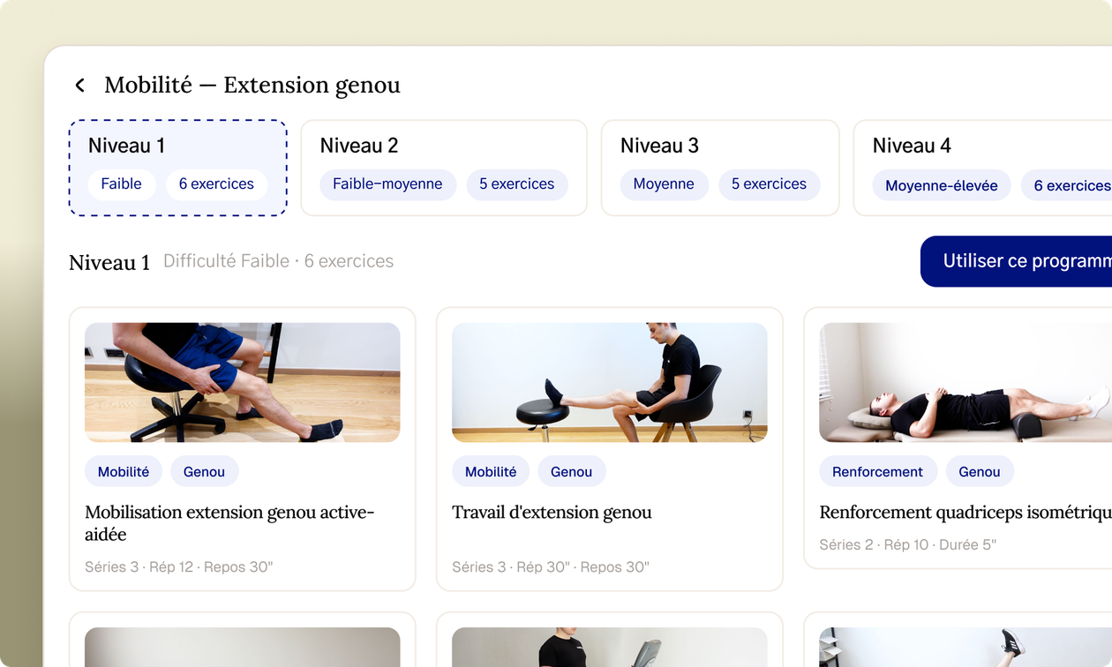Click the Difficulté Faible · 6 exercices subtitle
1112x667 pixels.
279,261
